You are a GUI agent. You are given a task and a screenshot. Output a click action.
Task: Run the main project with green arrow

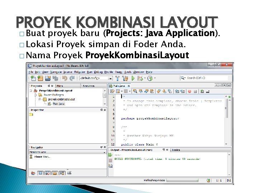(x=133, y=78)
